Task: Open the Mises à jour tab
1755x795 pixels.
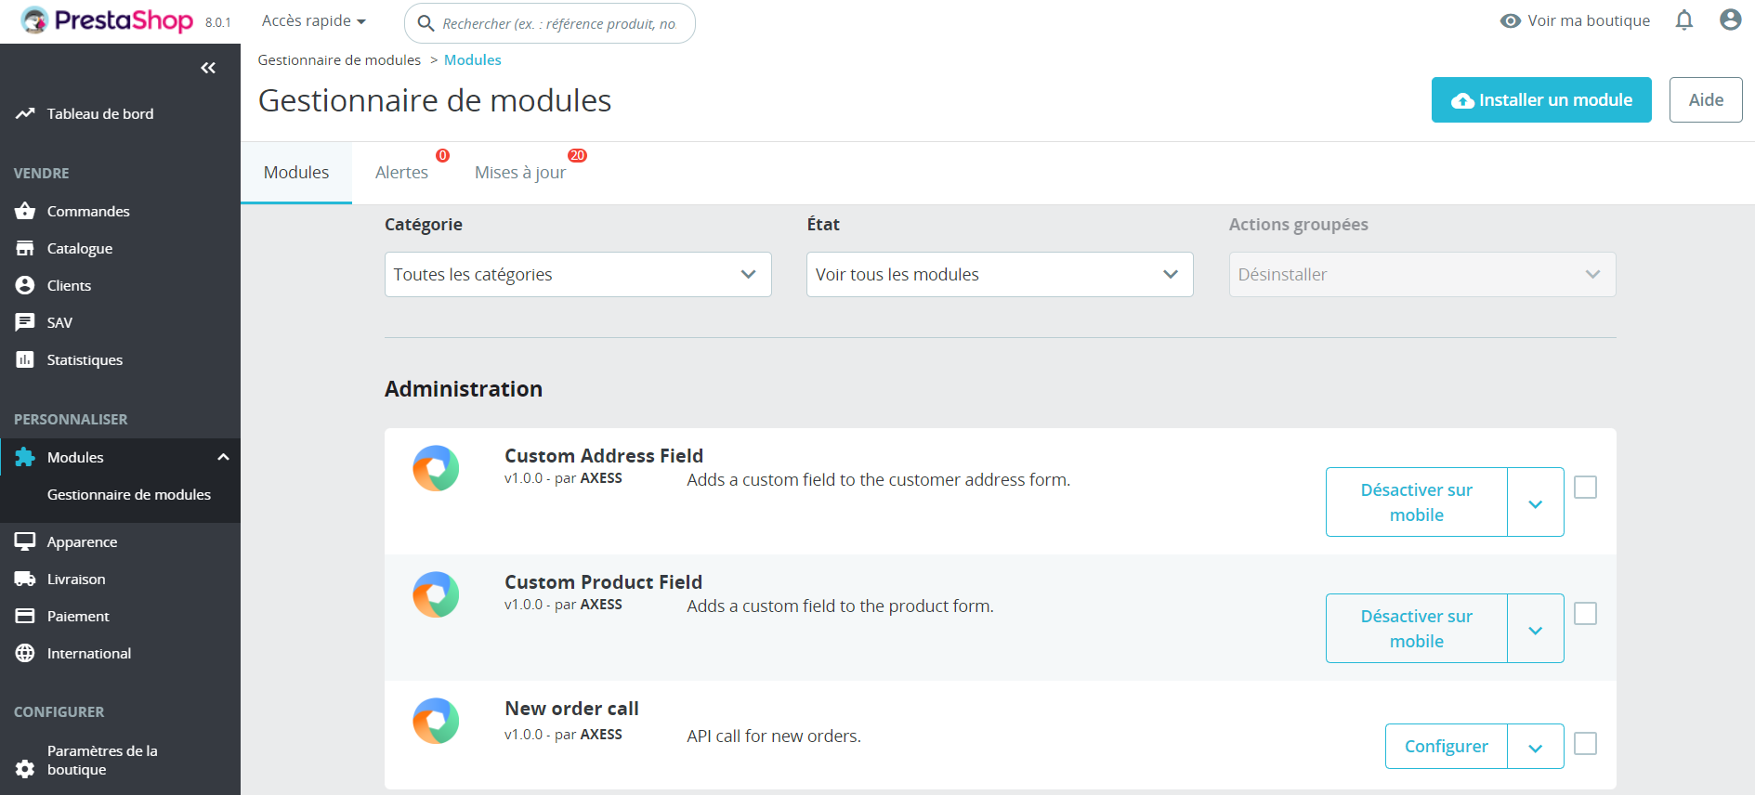Action: 520,173
